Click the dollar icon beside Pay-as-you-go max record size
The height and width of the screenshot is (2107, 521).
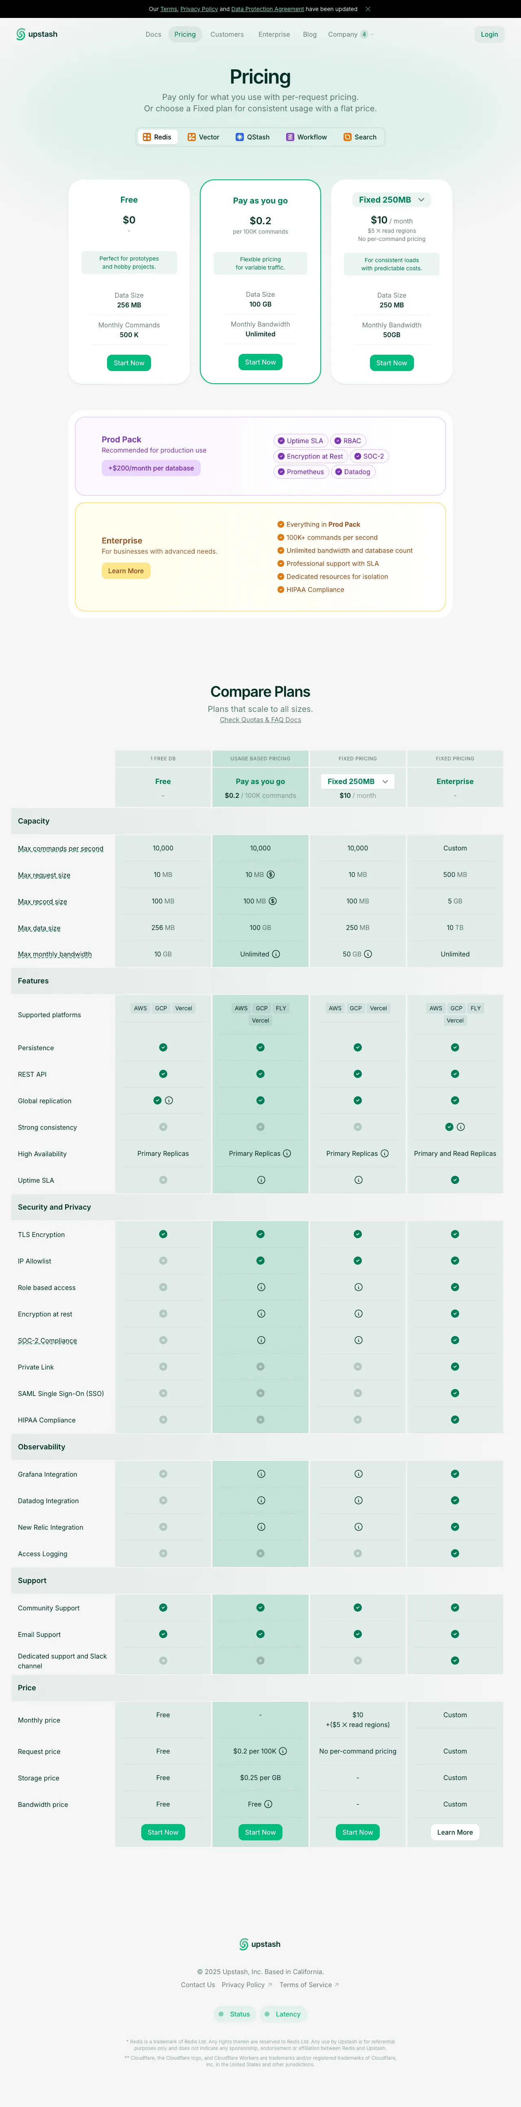(273, 901)
